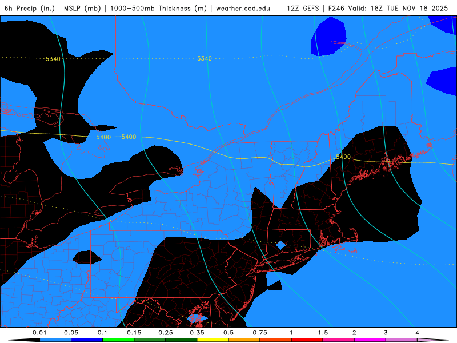Click the 5340 contour label on blue background
The height and width of the screenshot is (343, 457).
[x=205, y=58]
